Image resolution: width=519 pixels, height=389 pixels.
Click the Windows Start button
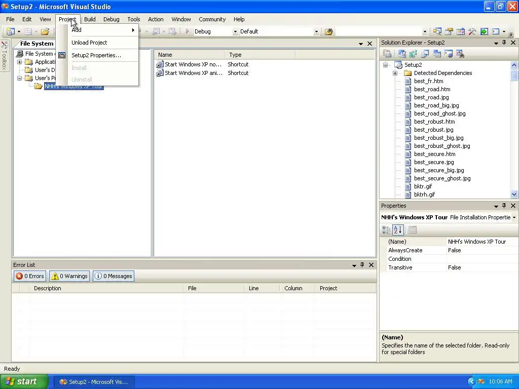[24, 382]
